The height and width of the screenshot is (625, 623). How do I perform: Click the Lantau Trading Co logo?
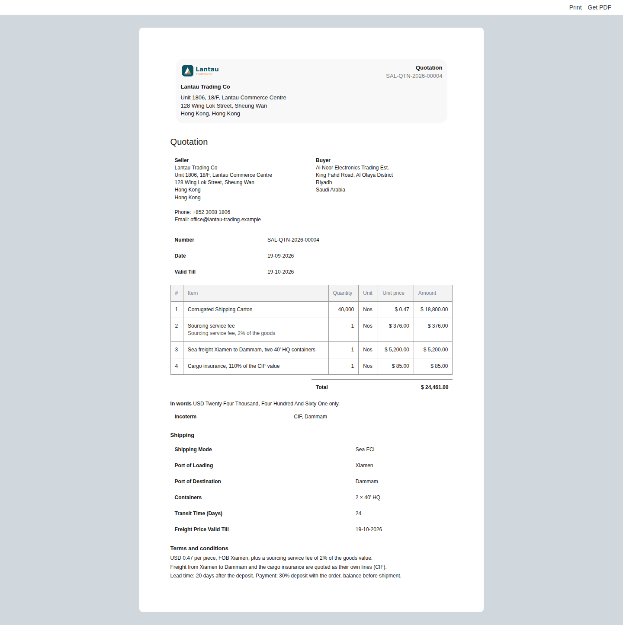pyautogui.click(x=200, y=70)
